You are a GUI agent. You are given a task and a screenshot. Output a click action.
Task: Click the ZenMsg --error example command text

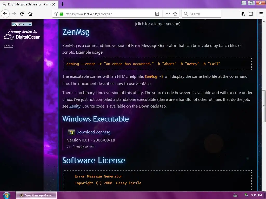143,64
